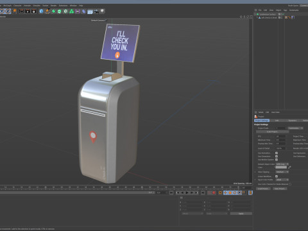
Task: Switch to the Dynamics tab in Attributes
Action: (292, 121)
